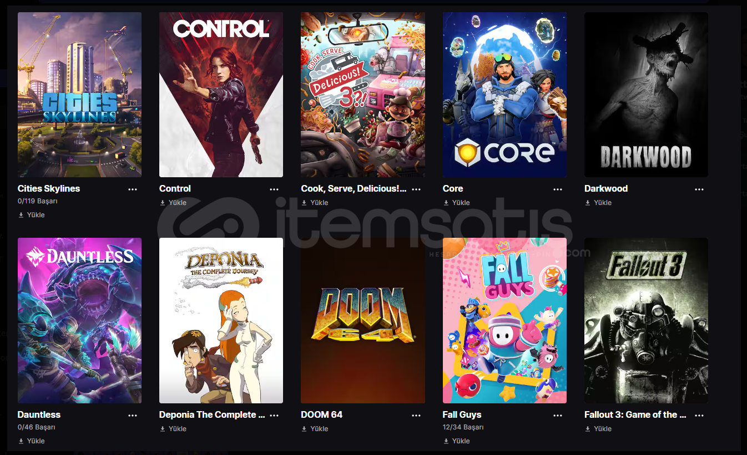Open the three-dot menu for Control

274,189
